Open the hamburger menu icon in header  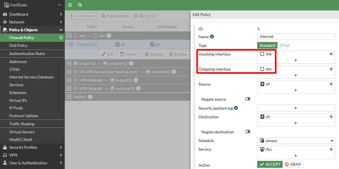70,5
